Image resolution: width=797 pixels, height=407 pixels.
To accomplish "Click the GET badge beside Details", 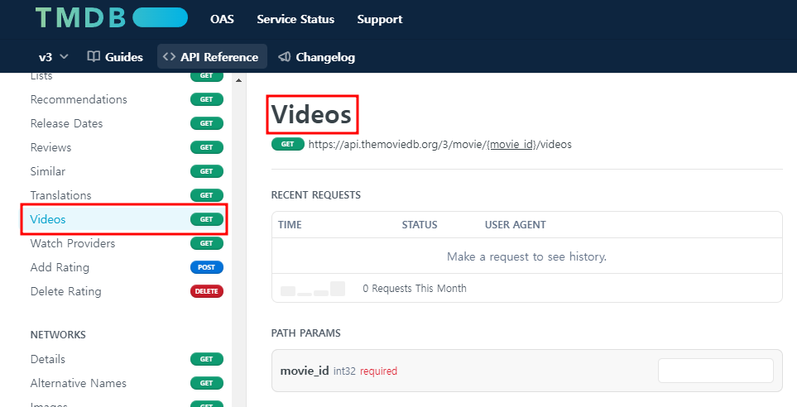I will [x=207, y=359].
